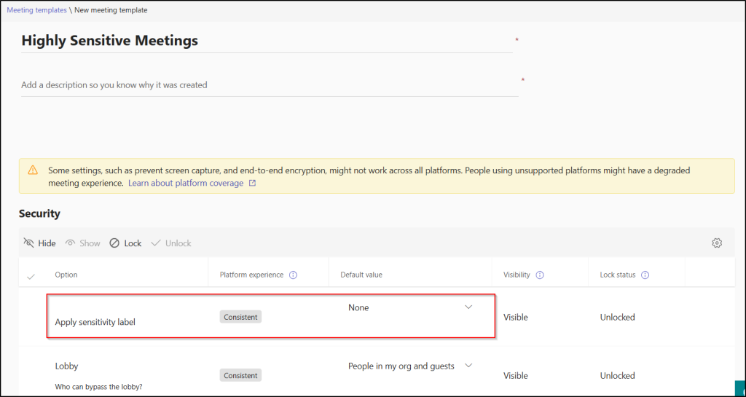Click the Lock status info icon
Viewport: 746px width, 397px height.
[x=645, y=275]
